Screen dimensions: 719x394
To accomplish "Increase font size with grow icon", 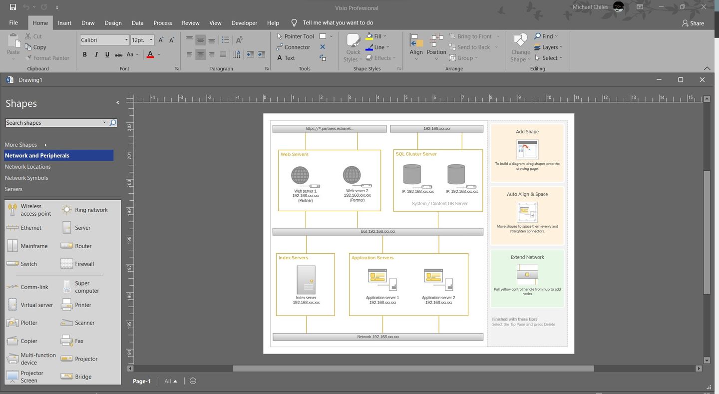I will tap(161, 40).
